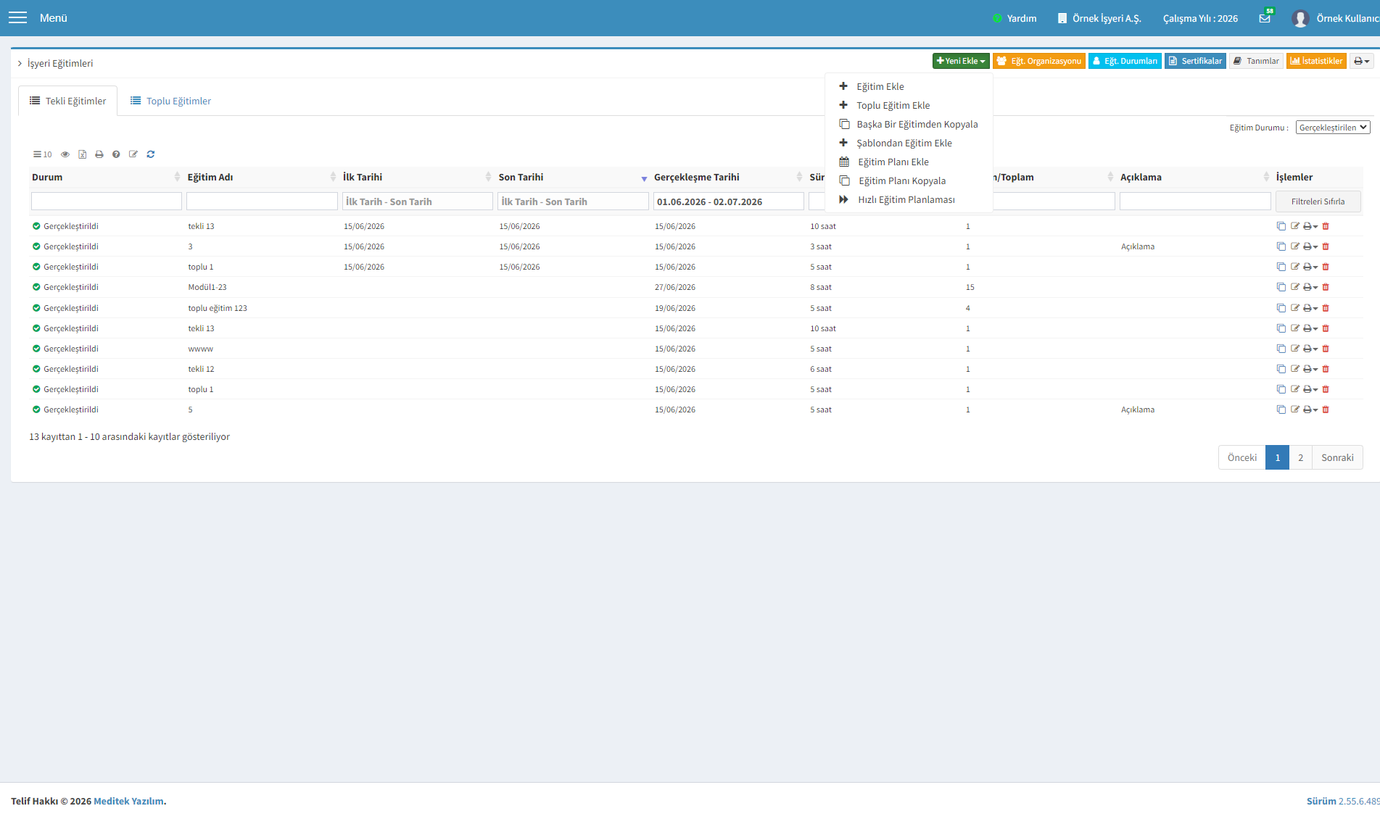The height and width of the screenshot is (819, 1380).
Task: Expand the print dropdown in header
Action: [1362, 61]
